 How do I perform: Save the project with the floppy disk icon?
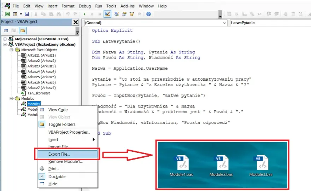point(27,14)
